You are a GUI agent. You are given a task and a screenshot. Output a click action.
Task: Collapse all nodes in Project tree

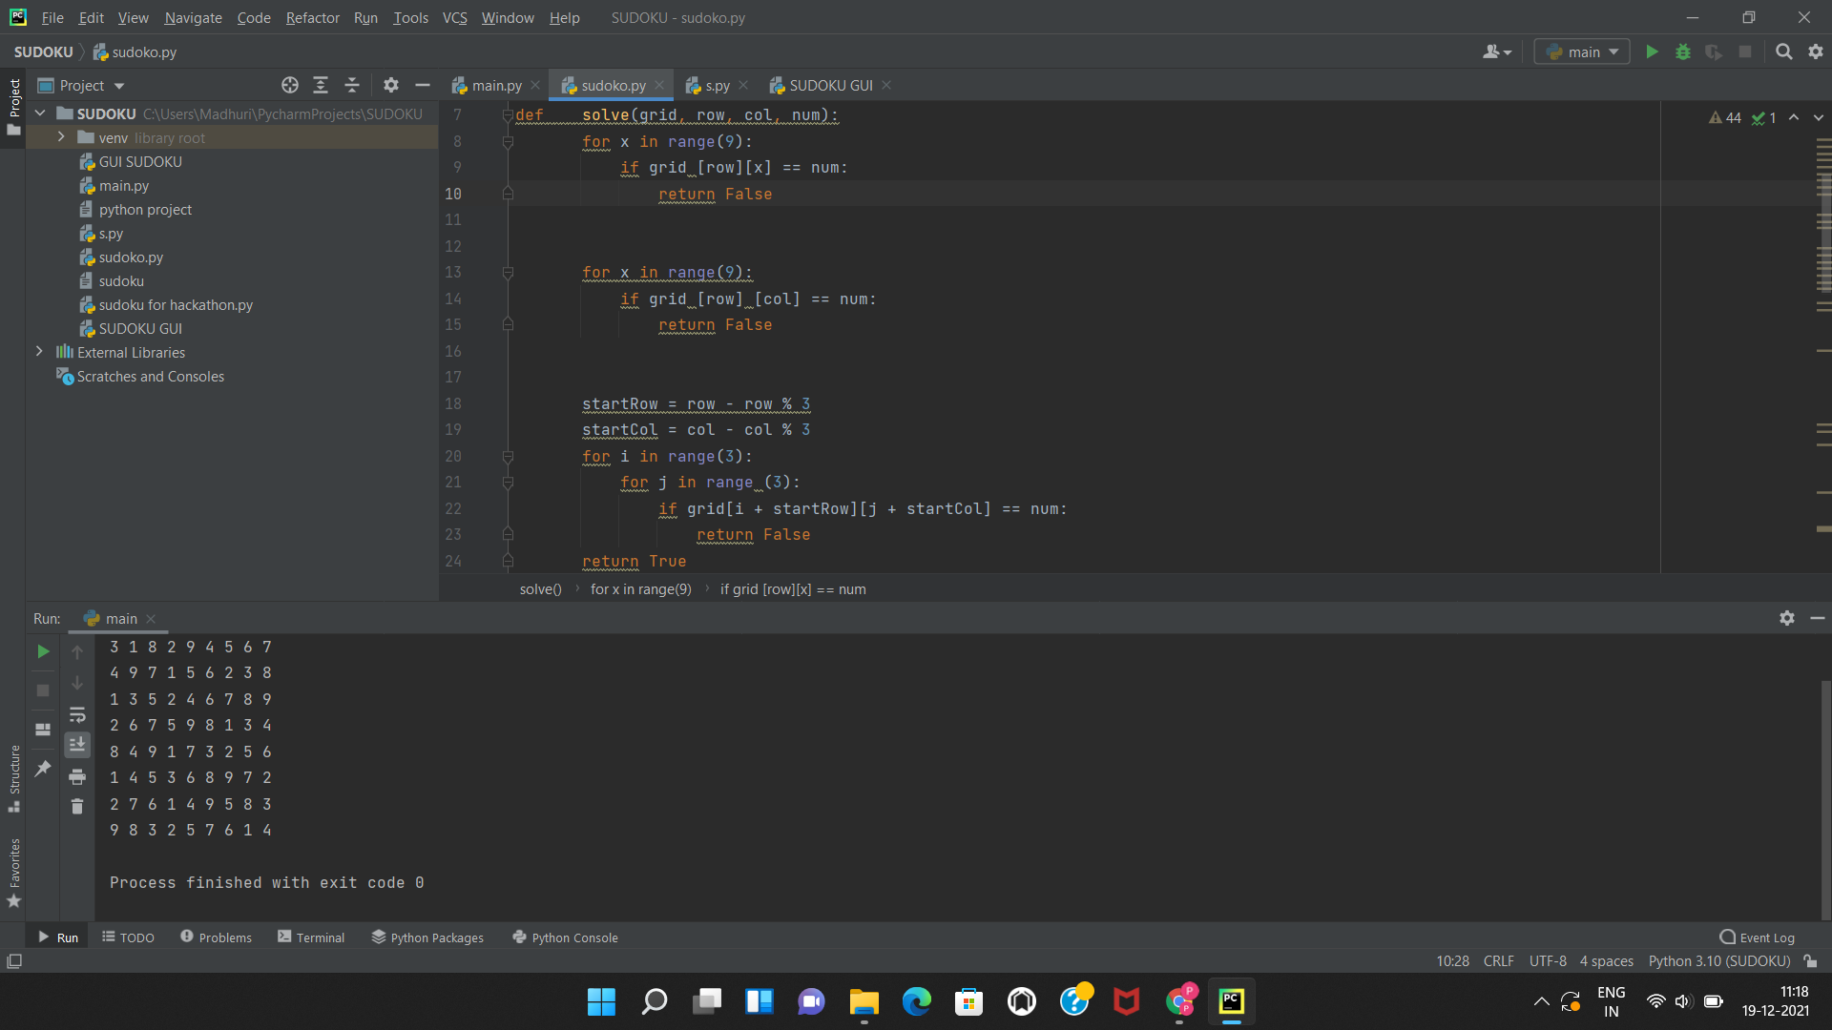click(351, 85)
